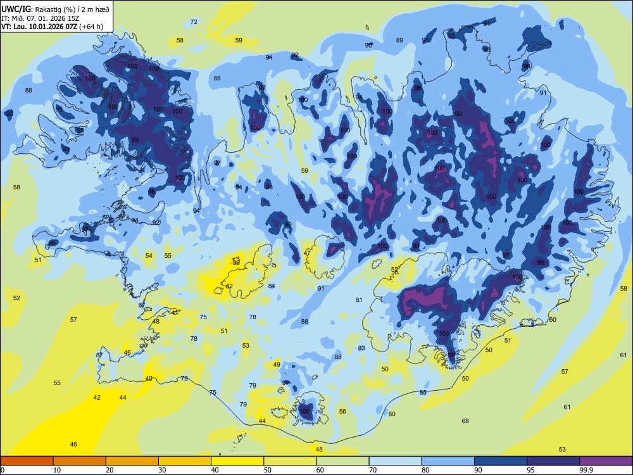
Task: Pick the pale green 60–70 legend swatch
Action: [342, 461]
